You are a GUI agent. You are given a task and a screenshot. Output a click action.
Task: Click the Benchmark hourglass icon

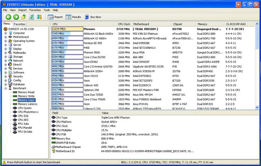point(10,88)
